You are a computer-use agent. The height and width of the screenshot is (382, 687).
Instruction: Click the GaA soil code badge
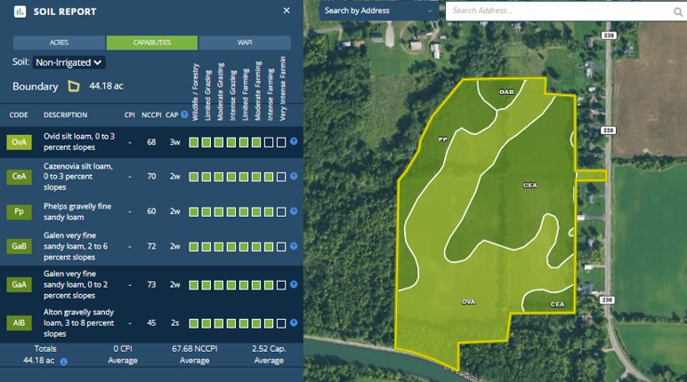tap(19, 285)
